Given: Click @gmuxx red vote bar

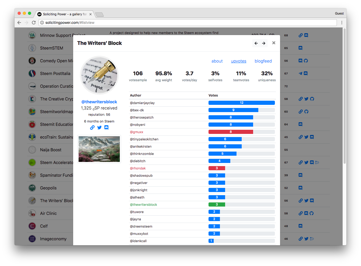Looking at the screenshot, I should pos(231,132).
